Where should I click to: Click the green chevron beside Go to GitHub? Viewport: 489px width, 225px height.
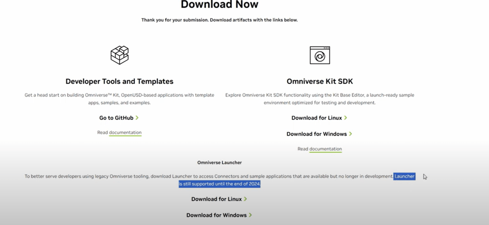pyautogui.click(x=137, y=118)
